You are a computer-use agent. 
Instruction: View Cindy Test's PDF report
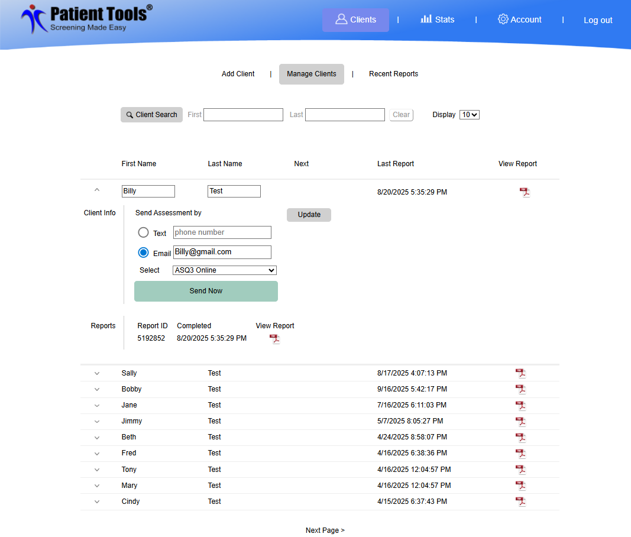pos(520,502)
